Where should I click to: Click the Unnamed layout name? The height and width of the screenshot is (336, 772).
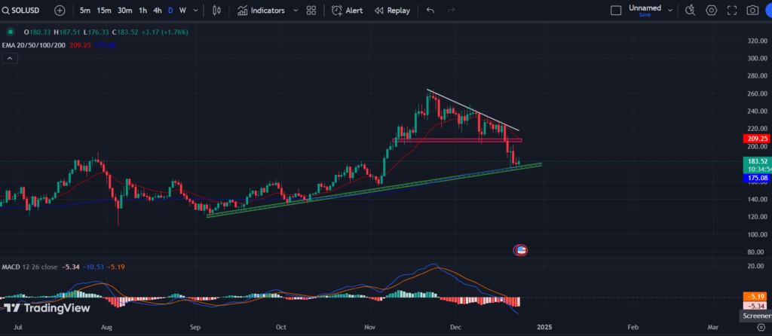click(645, 8)
